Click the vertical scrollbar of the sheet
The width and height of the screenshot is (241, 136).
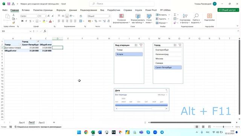pyautogui.click(x=239, y=77)
